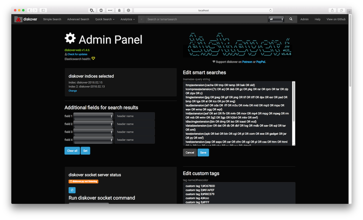Click the diskover.py not listening status badge
363x220 pixels.
(83, 181)
